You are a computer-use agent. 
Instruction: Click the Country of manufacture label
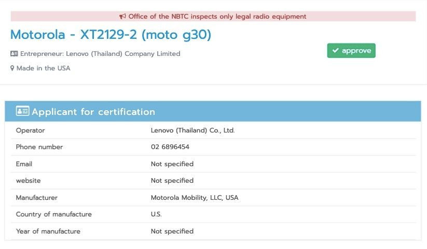53,214
